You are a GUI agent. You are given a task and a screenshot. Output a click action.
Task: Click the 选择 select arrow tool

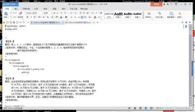coord(180,15)
